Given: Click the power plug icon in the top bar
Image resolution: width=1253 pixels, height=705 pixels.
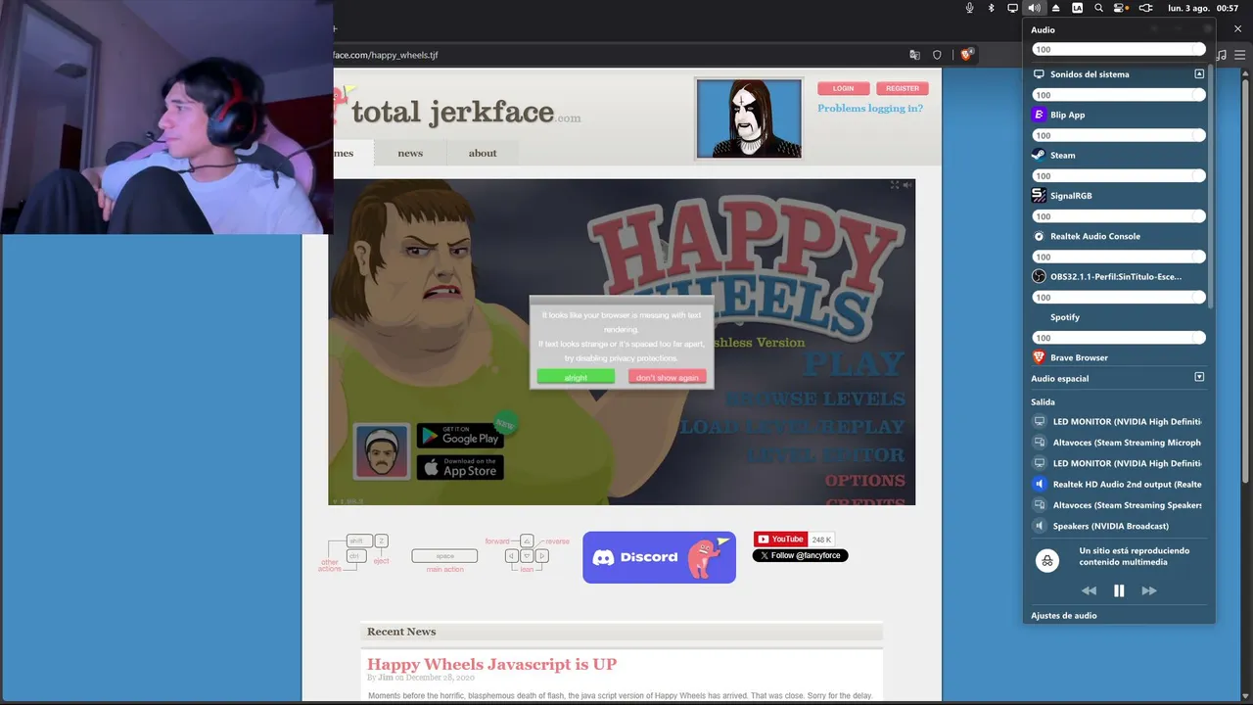Looking at the screenshot, I should pyautogui.click(x=1145, y=8).
